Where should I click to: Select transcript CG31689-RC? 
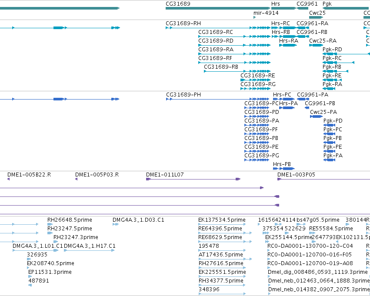click(x=234, y=37)
